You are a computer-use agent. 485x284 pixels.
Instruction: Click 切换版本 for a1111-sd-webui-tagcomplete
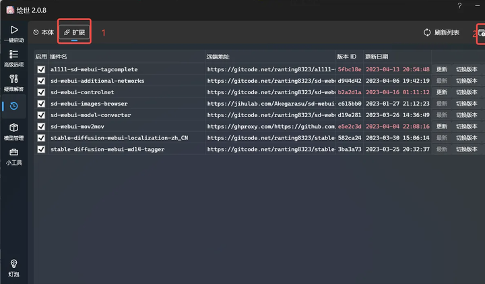(x=467, y=69)
